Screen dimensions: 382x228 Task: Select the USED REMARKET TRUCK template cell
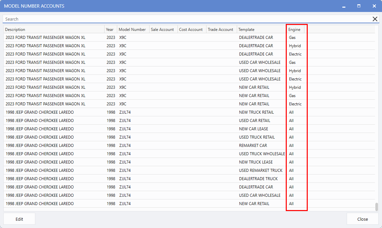pos(261,171)
